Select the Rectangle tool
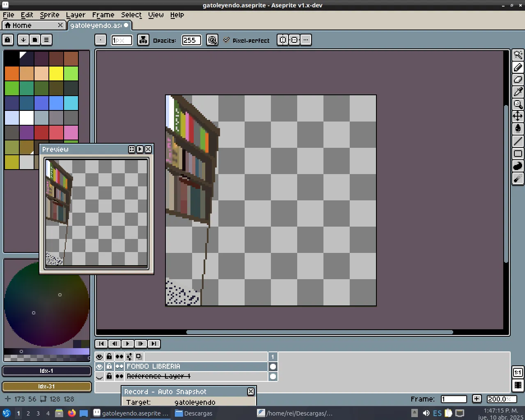The image size is (525, 420). pyautogui.click(x=518, y=154)
